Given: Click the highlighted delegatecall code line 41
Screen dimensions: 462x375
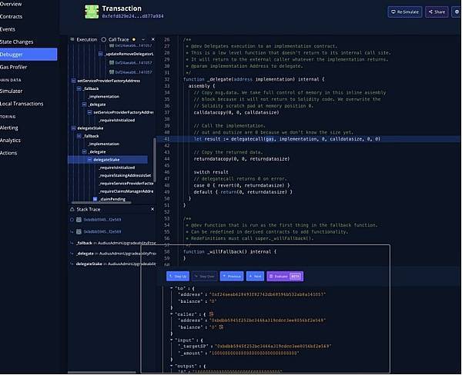Looking at the screenshot, I should [309, 139].
